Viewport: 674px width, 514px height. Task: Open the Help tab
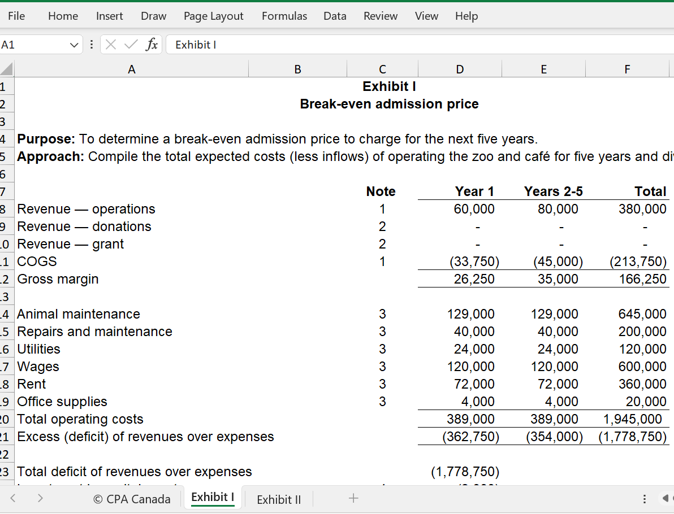(466, 16)
